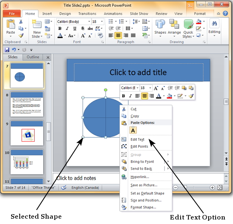Switch to the Insert ribbon tab
The height and width of the screenshot is (224, 233).
(47, 14)
